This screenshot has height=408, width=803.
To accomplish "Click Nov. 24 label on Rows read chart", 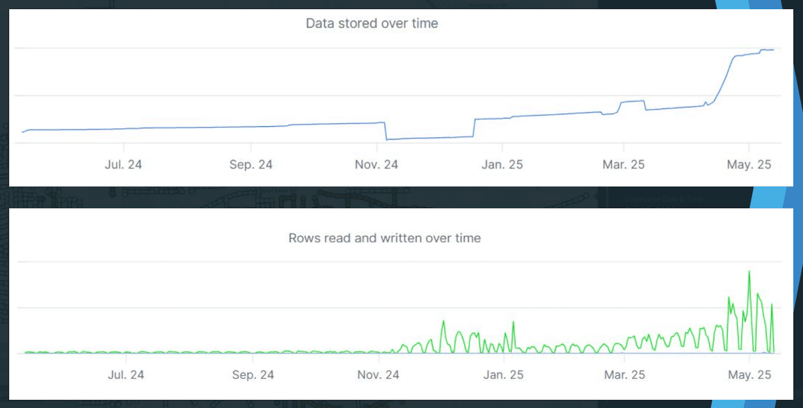I will [378, 374].
